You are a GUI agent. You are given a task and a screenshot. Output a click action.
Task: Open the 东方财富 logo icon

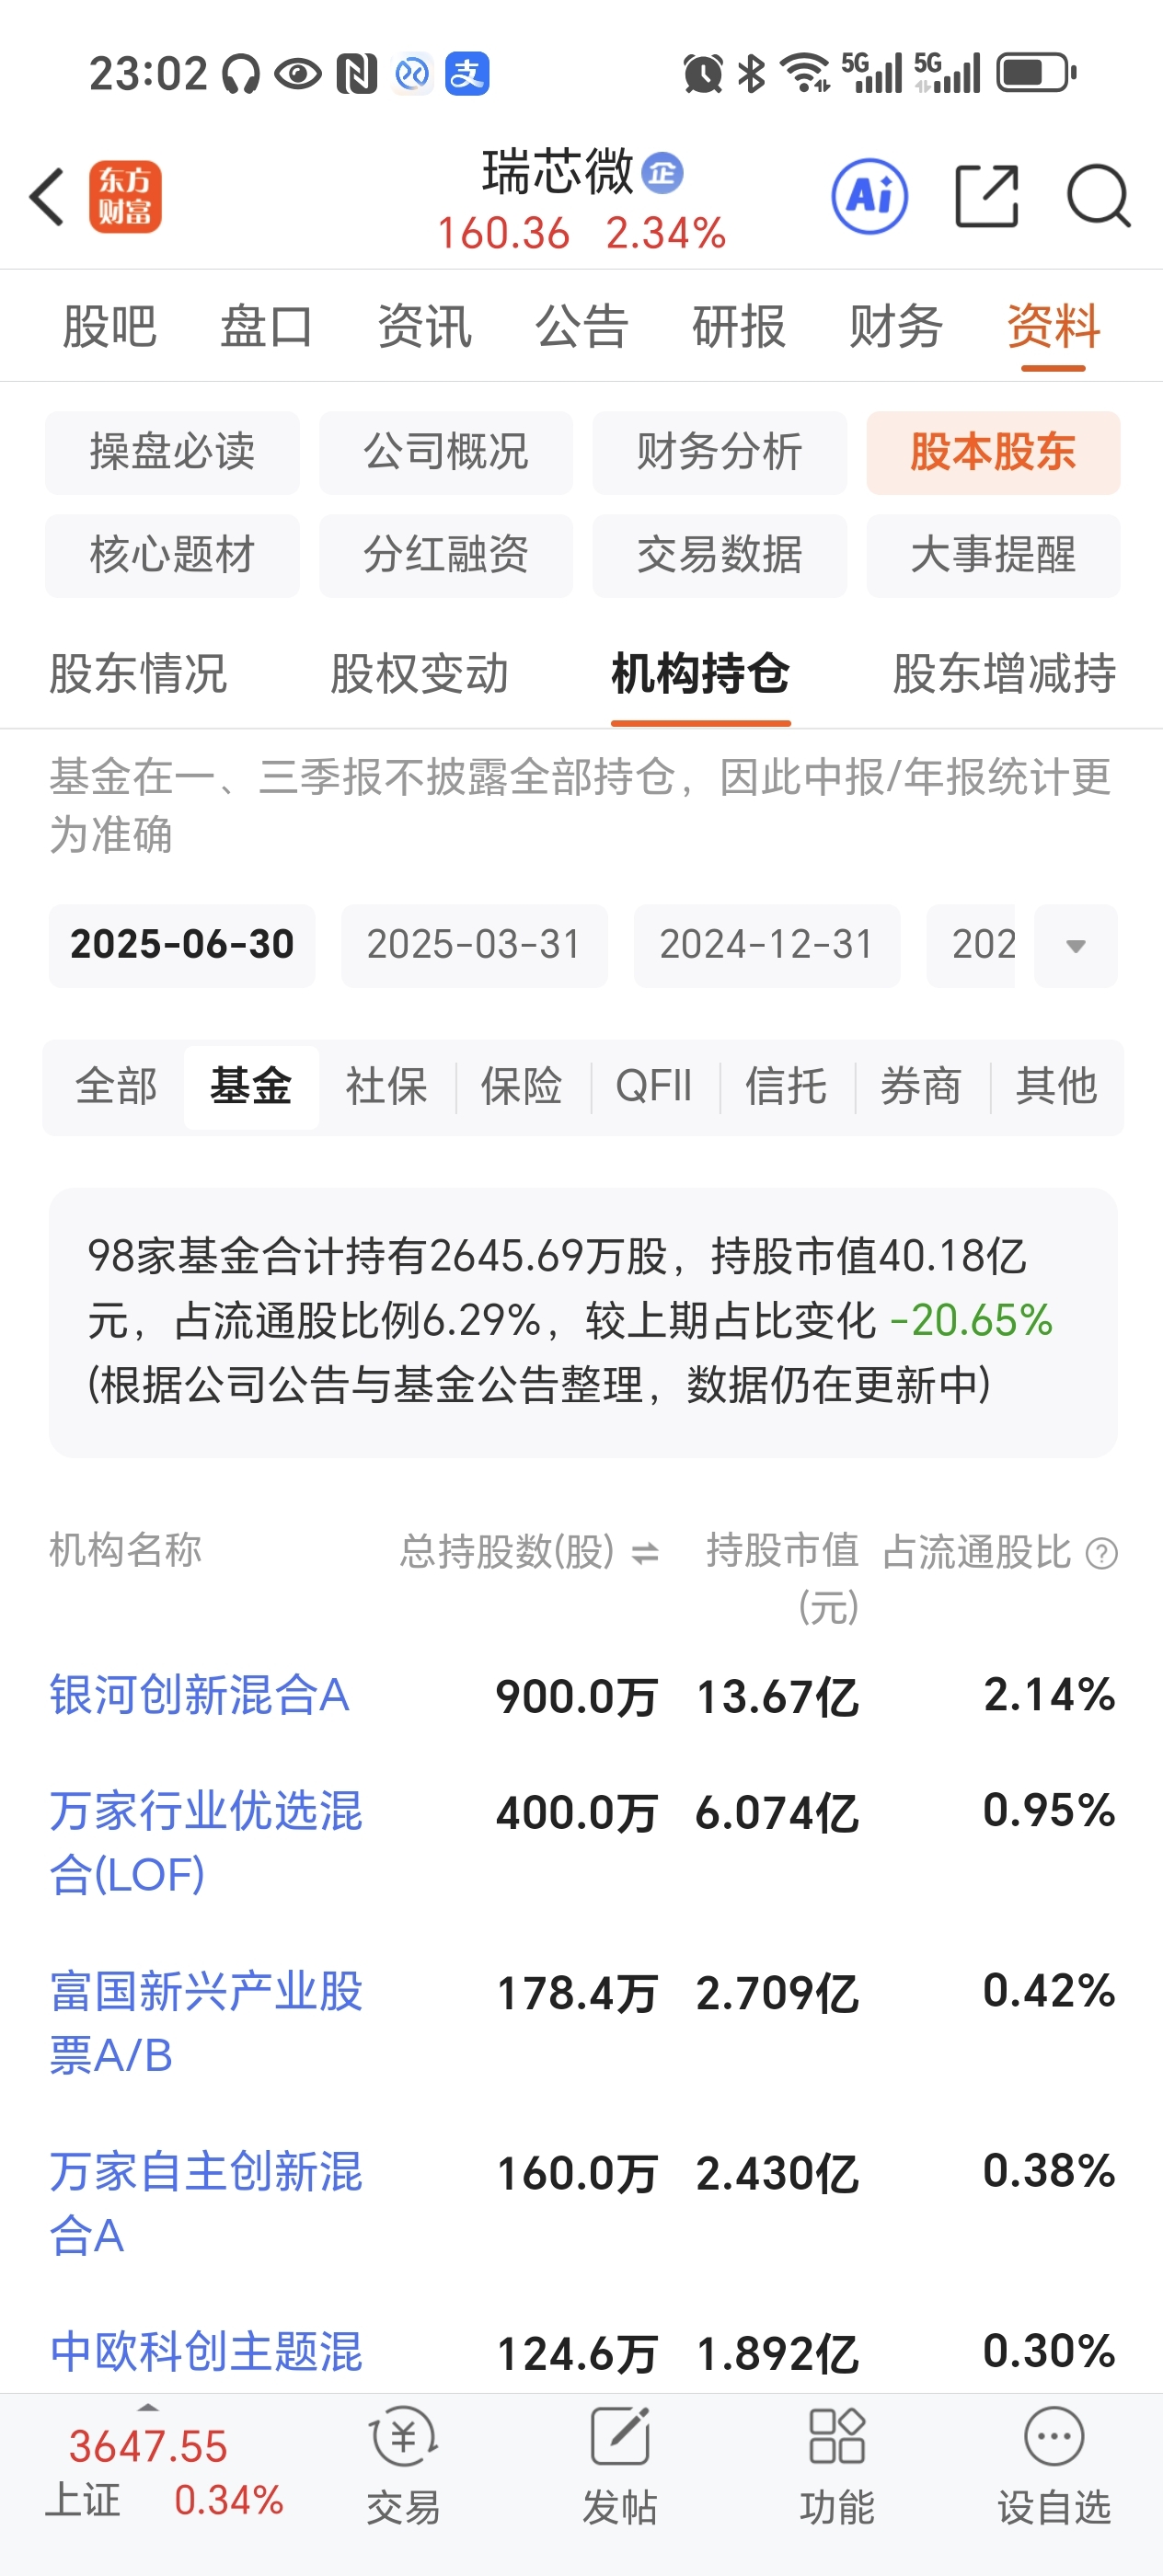coord(125,197)
